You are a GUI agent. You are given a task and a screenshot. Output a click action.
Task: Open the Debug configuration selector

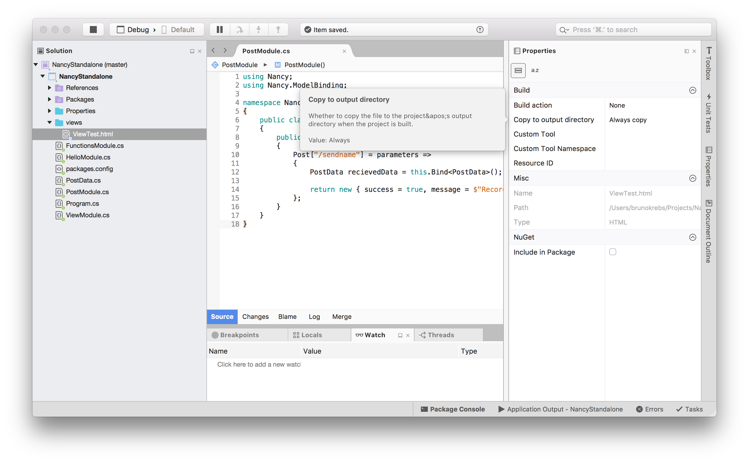[x=133, y=30]
